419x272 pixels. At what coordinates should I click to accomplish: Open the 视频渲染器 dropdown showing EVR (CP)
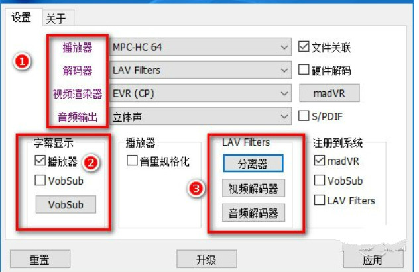pos(200,93)
